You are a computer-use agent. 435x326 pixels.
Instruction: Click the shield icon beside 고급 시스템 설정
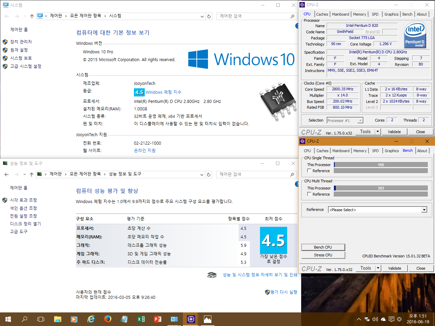(5, 66)
